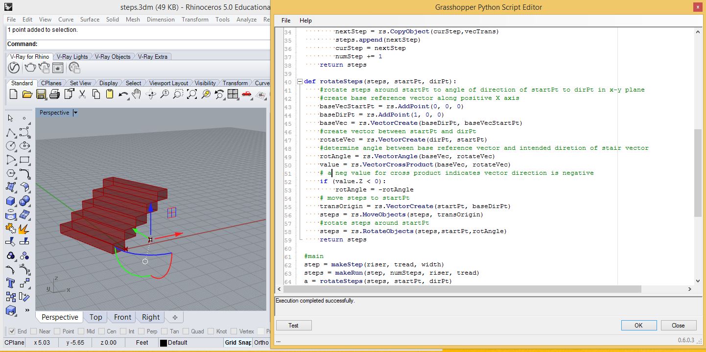Select the Text object tool
The height and width of the screenshot is (352, 706).
tap(11, 283)
